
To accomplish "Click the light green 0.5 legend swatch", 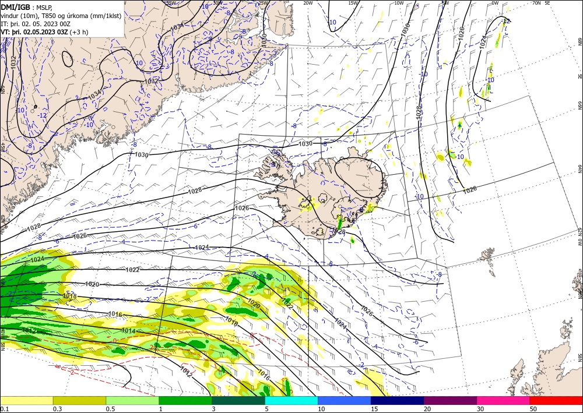I will (132, 400).
